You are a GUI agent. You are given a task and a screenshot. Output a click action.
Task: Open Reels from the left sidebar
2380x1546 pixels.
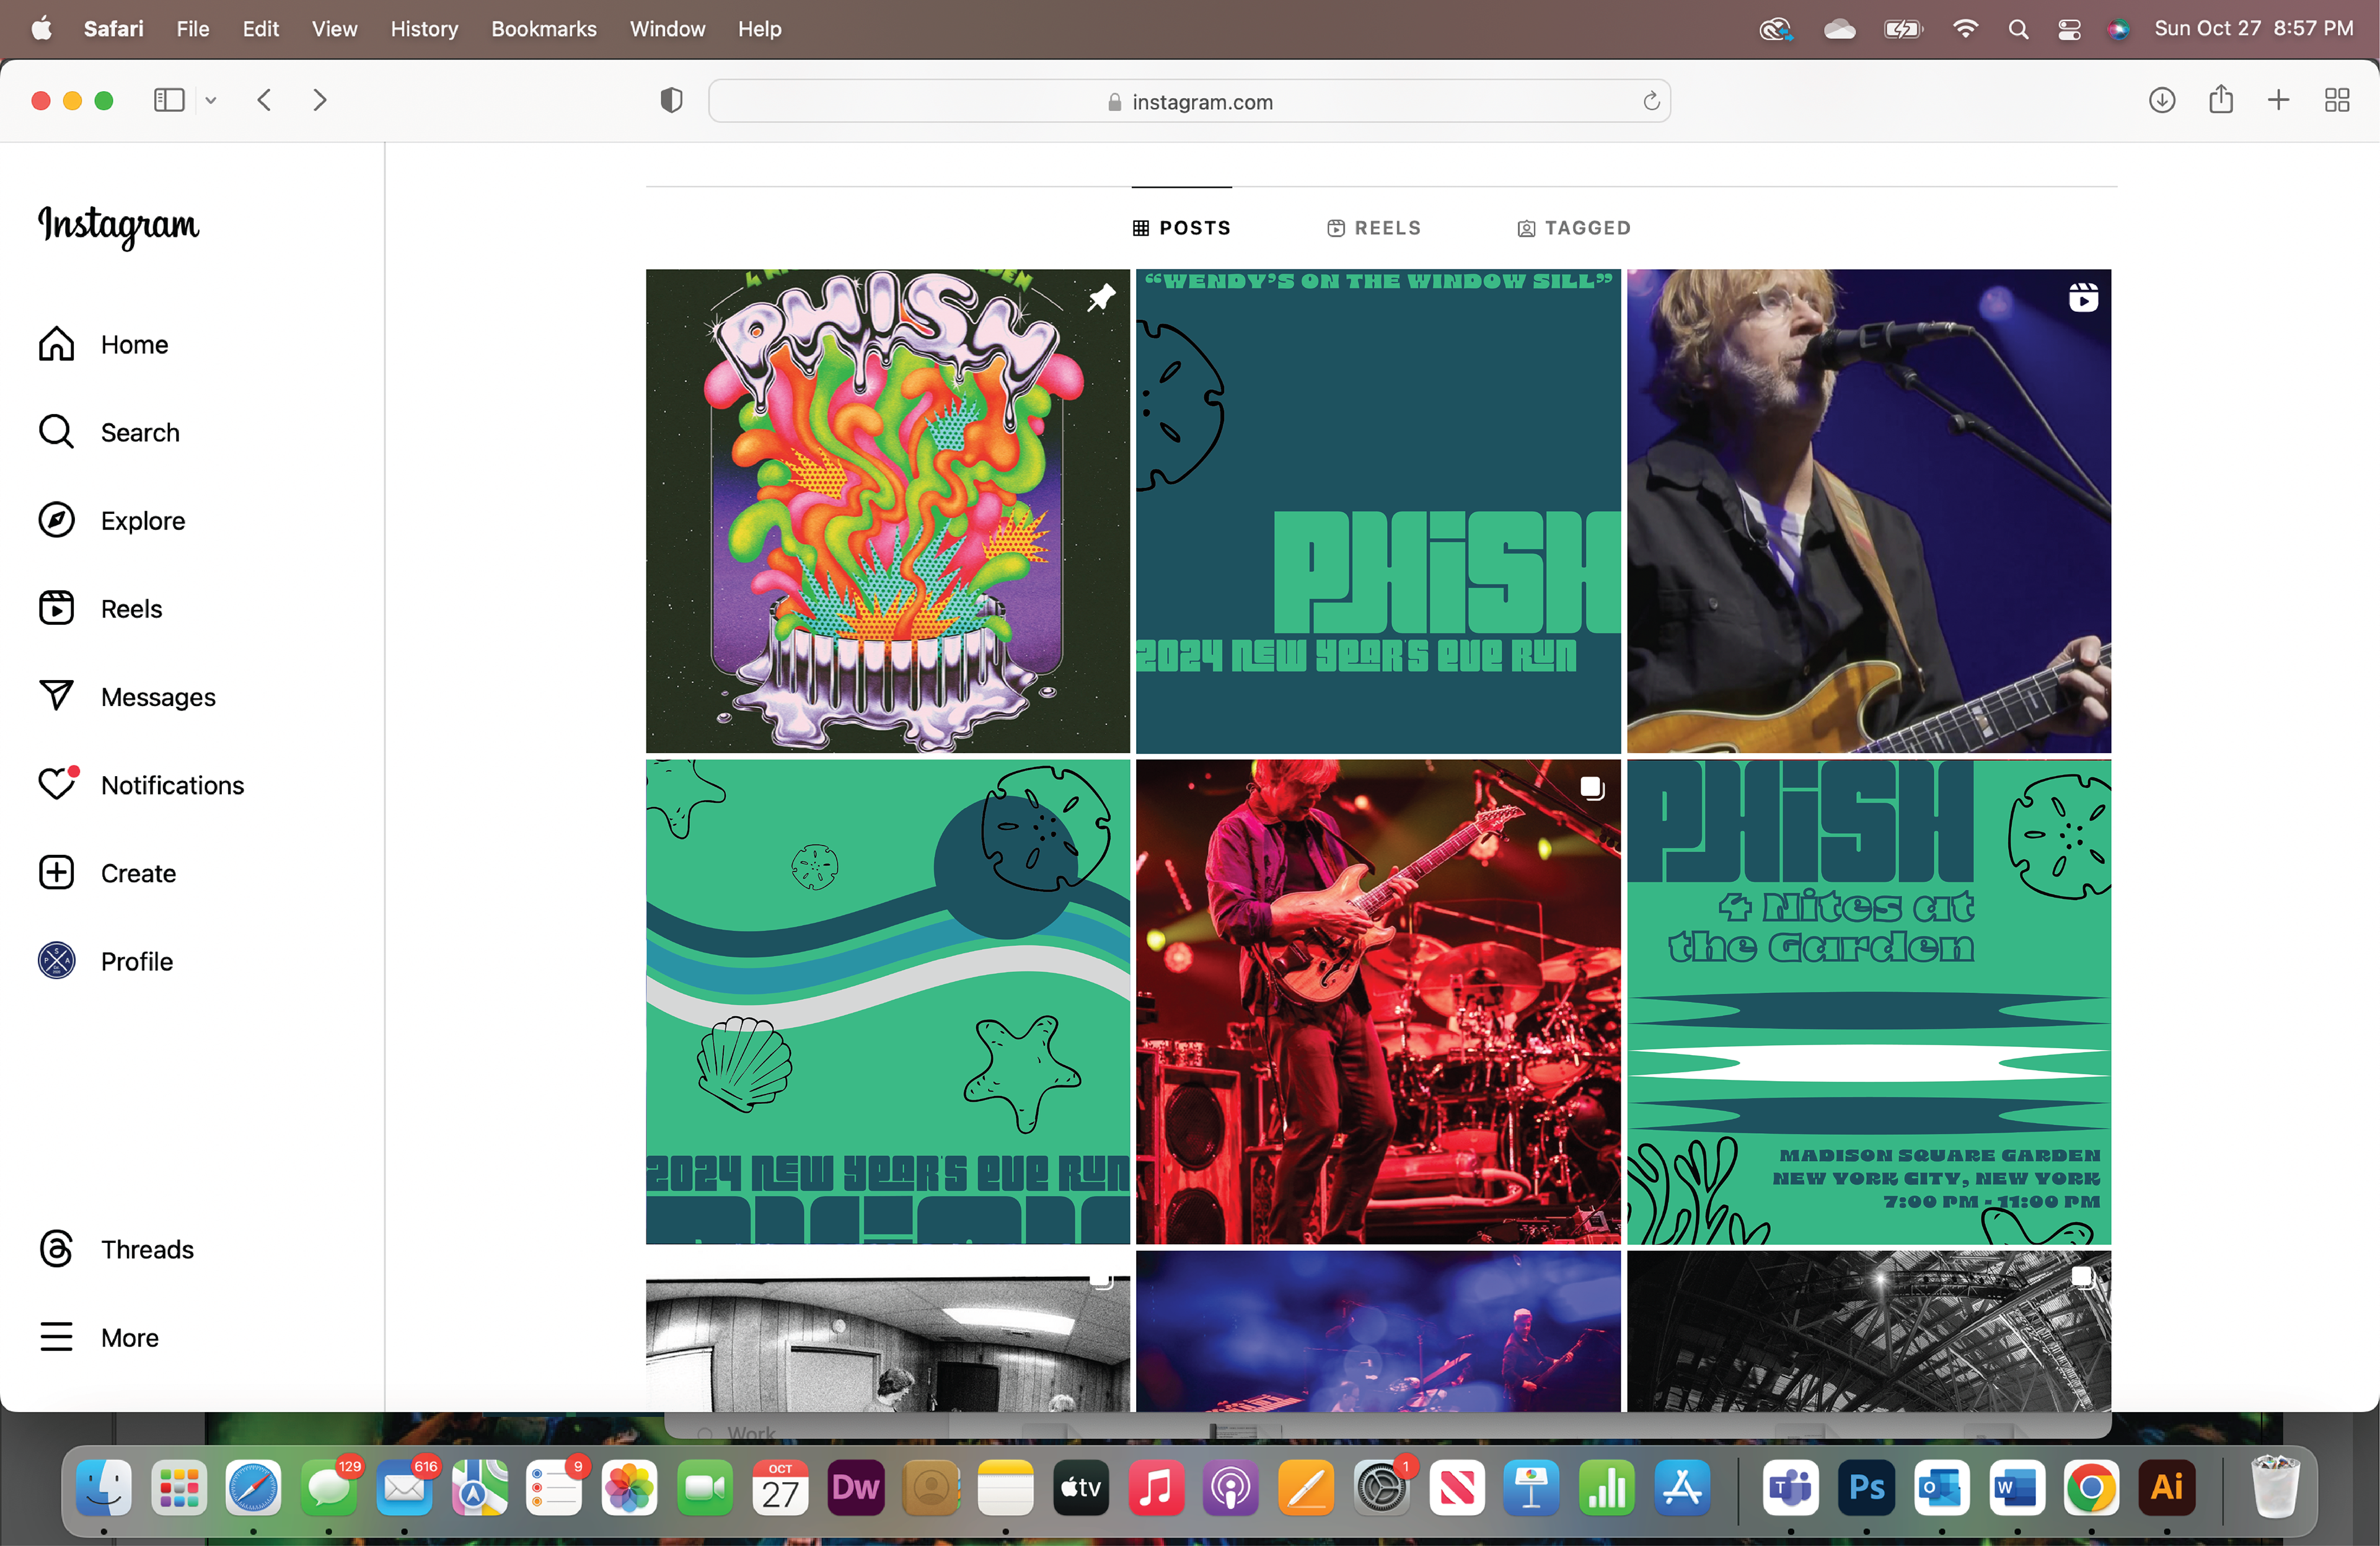click(100, 609)
